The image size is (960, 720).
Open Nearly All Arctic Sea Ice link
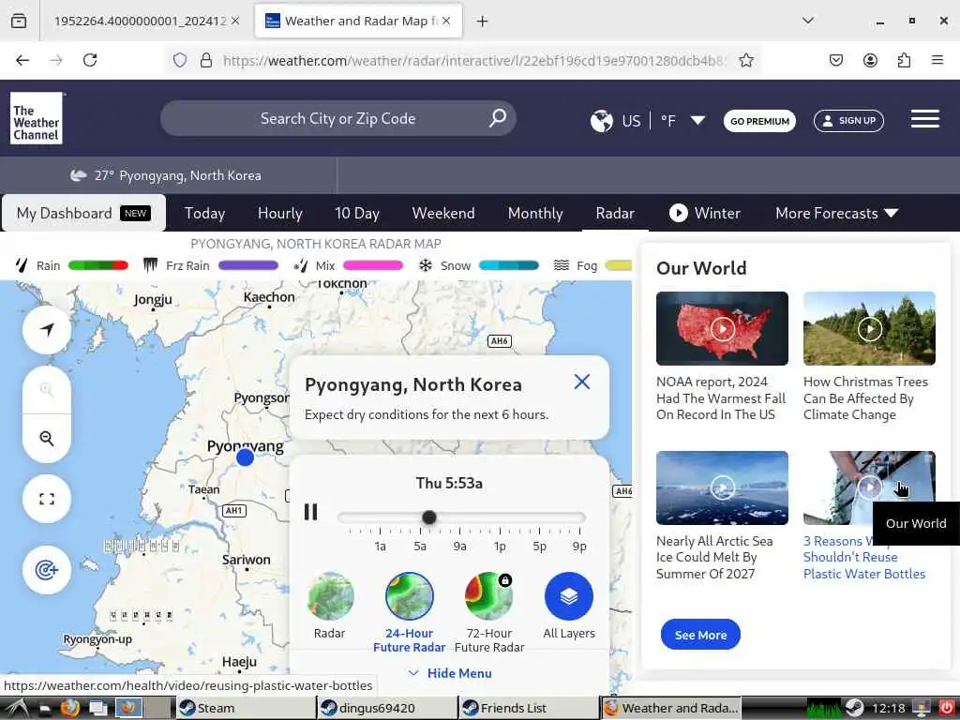714,557
